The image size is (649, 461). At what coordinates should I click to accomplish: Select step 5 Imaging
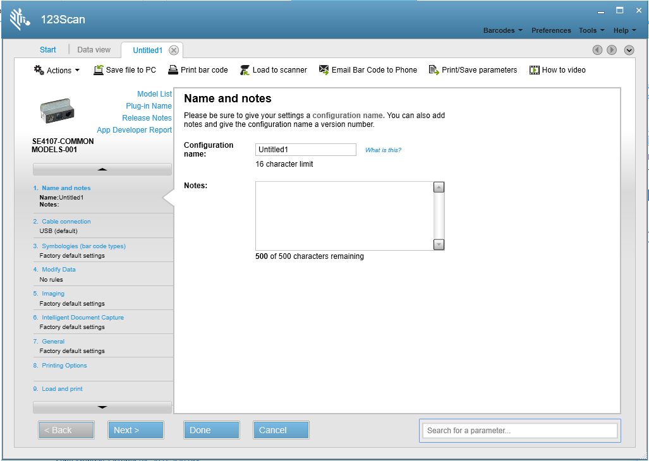pyautogui.click(x=53, y=293)
